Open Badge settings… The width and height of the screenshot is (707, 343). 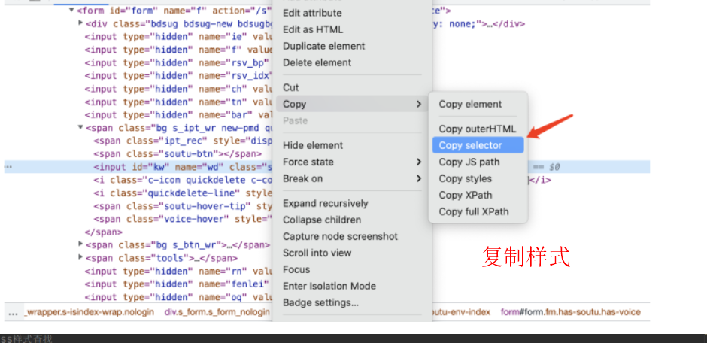tap(320, 303)
